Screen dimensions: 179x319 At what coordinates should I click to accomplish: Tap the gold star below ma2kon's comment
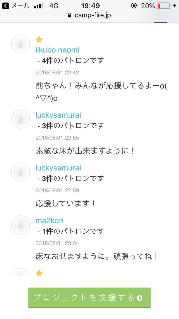click(x=39, y=273)
